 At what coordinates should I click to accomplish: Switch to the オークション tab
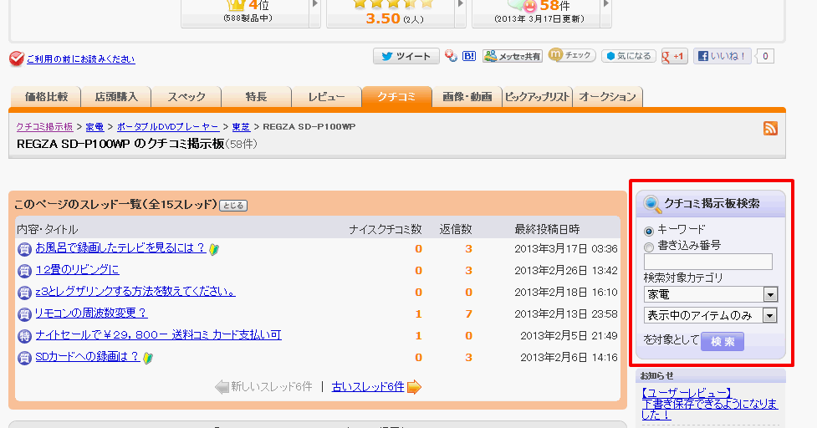(x=608, y=97)
